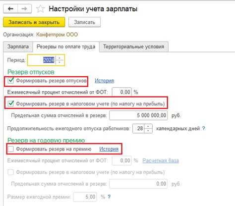The height and width of the screenshot is (206, 235).
Task: Open История link for vacation reserve
Action: point(104,81)
